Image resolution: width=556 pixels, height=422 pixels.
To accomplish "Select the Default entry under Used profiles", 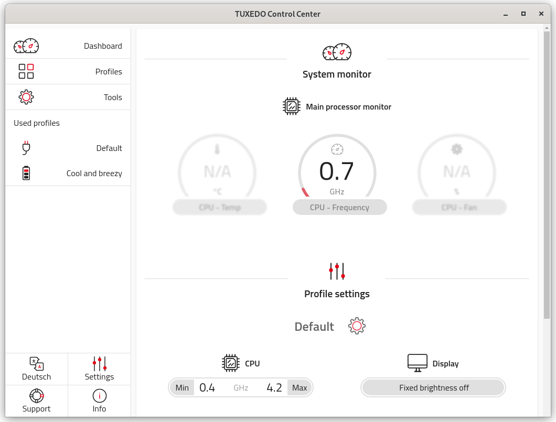I will tap(109, 148).
